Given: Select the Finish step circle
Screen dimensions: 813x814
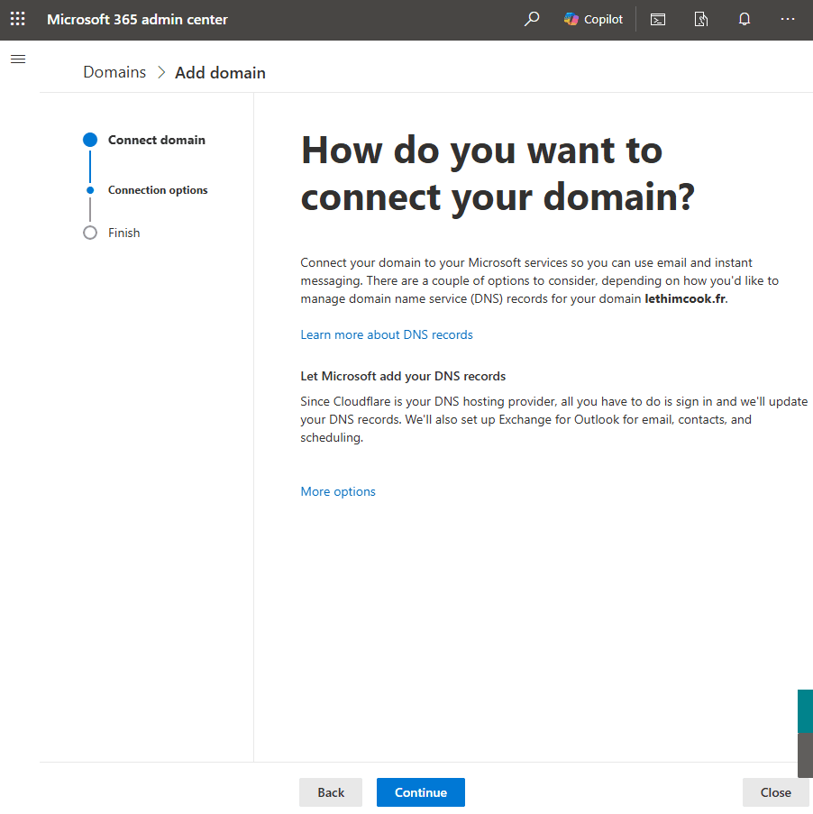Looking at the screenshot, I should coord(90,233).
